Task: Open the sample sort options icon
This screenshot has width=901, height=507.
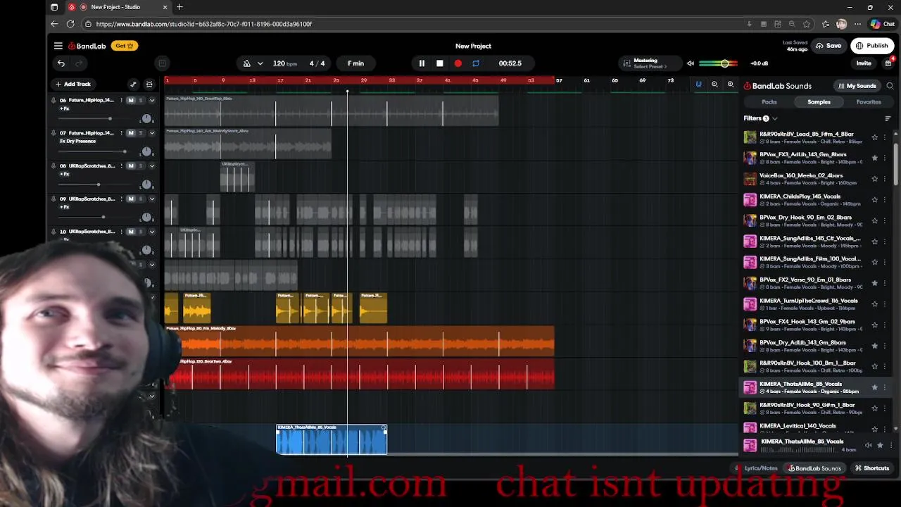Action: (x=888, y=118)
